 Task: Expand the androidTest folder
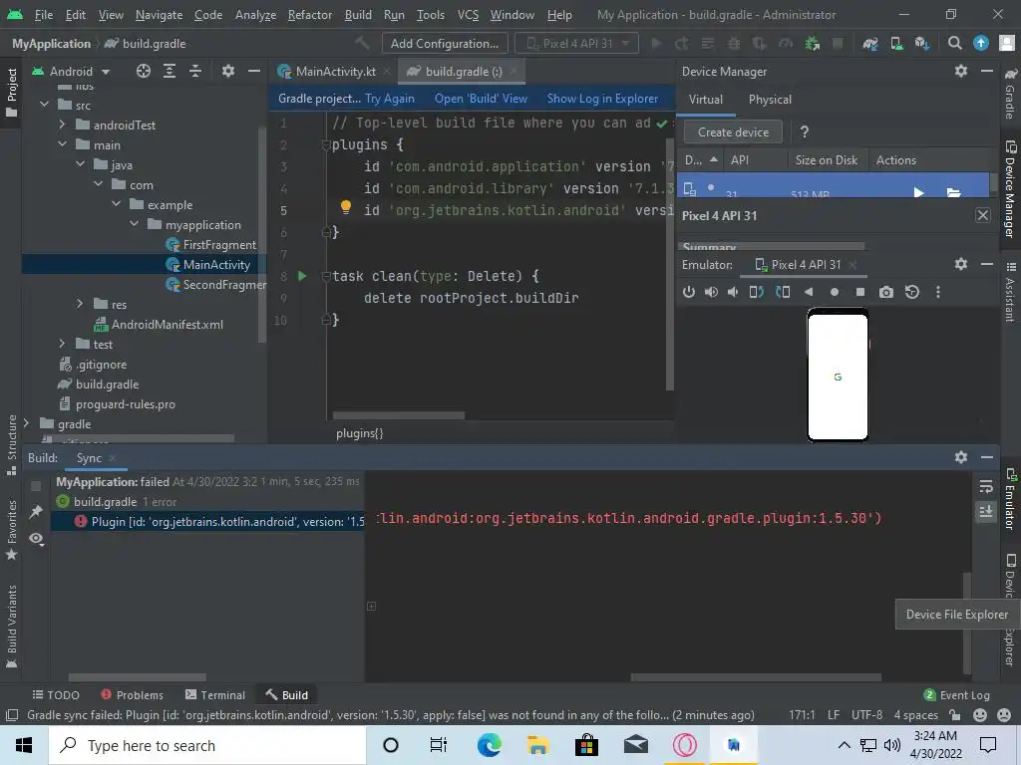[63, 125]
